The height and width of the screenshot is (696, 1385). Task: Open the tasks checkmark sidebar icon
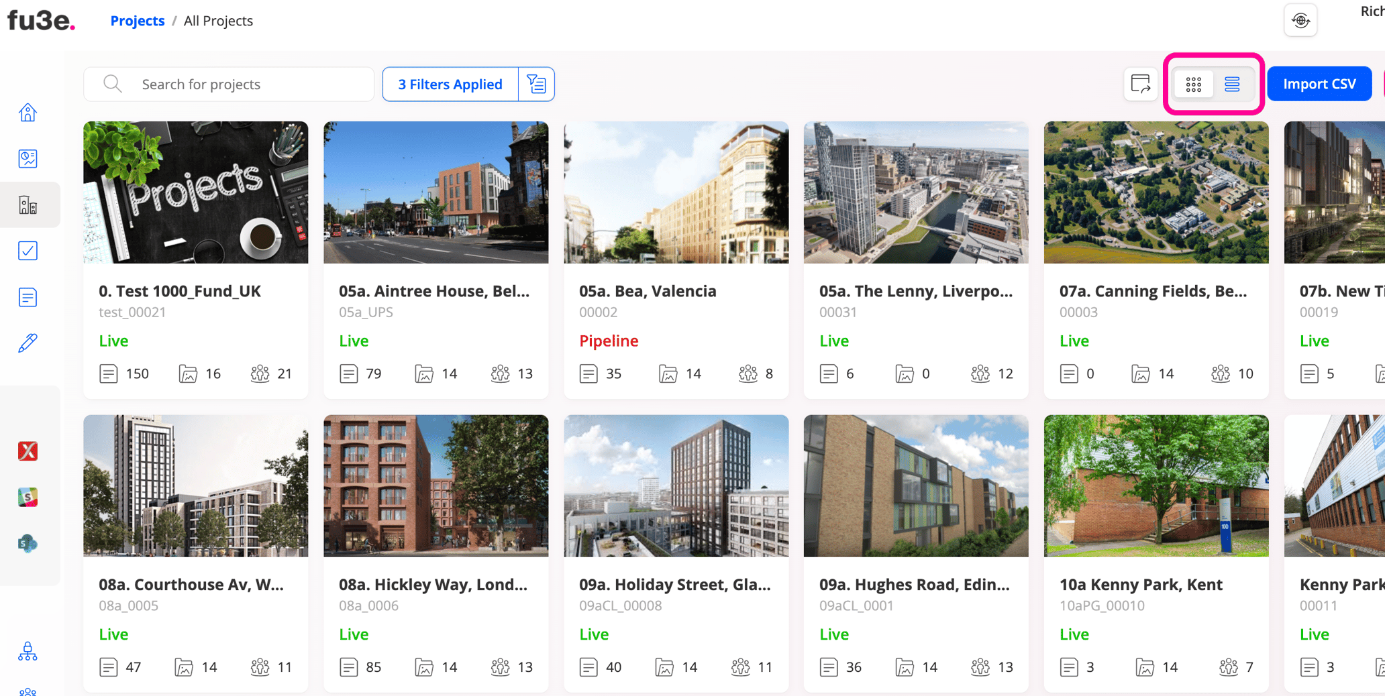[28, 251]
